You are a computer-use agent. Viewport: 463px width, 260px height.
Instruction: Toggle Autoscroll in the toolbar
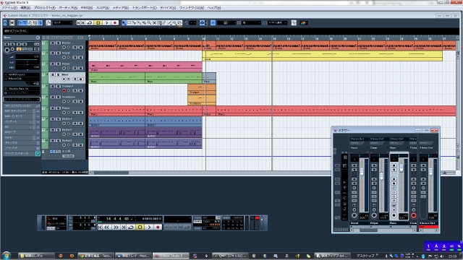202,22
